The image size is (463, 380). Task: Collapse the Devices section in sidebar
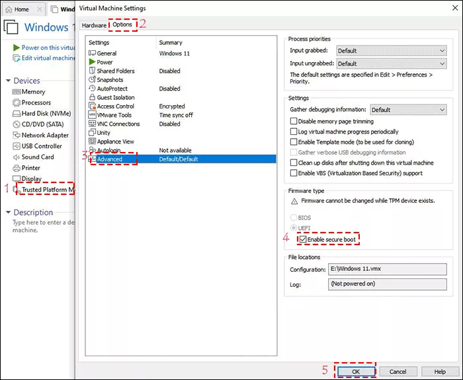pyautogui.click(x=8, y=81)
